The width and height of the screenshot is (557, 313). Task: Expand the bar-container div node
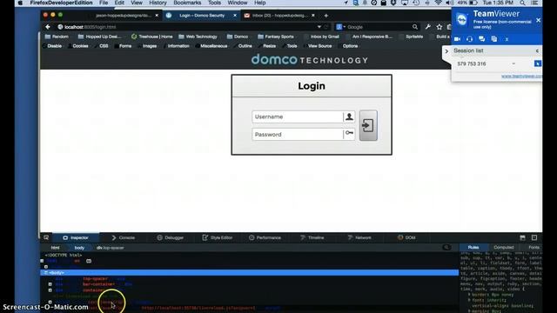(x=50, y=284)
